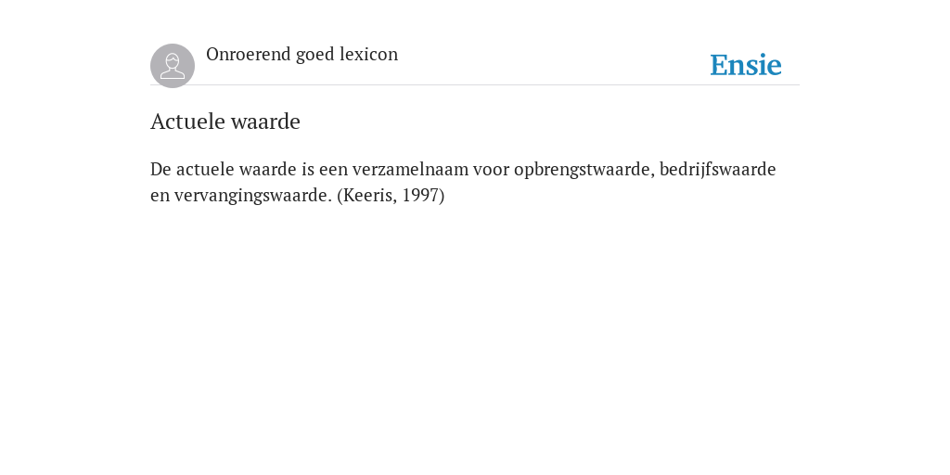Select the Actuele waarde heading
This screenshot has width=950, height=475.
pyautogui.click(x=225, y=122)
